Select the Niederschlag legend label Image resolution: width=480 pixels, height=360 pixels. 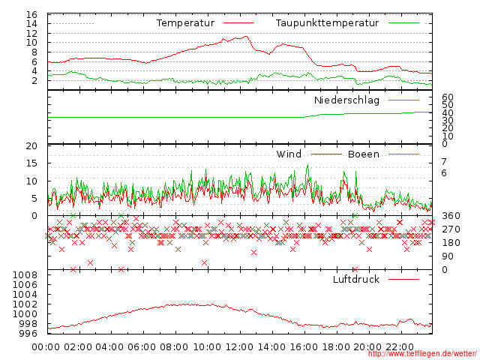click(346, 100)
